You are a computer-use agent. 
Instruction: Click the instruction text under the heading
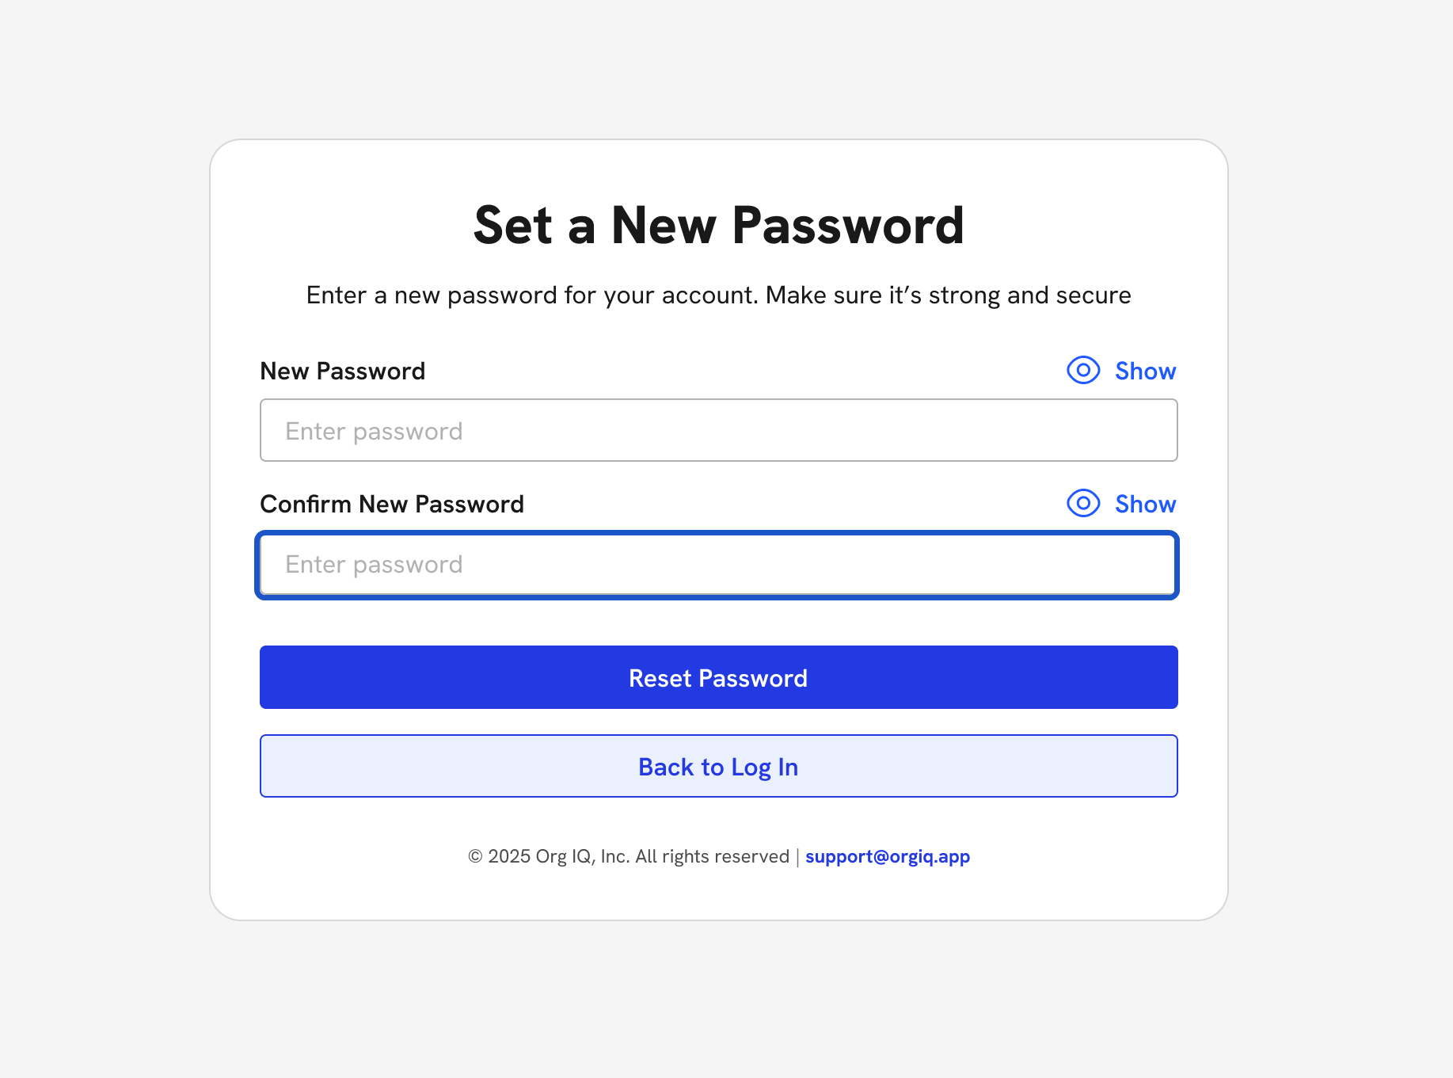[x=718, y=295]
